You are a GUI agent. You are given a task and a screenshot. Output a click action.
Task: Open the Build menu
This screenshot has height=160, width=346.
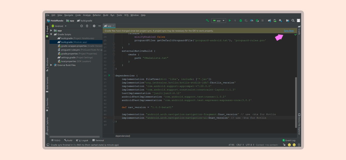tap(106, 15)
